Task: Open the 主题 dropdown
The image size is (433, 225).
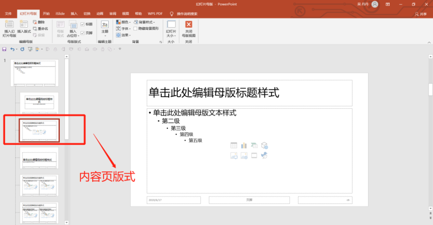Action: (105, 29)
